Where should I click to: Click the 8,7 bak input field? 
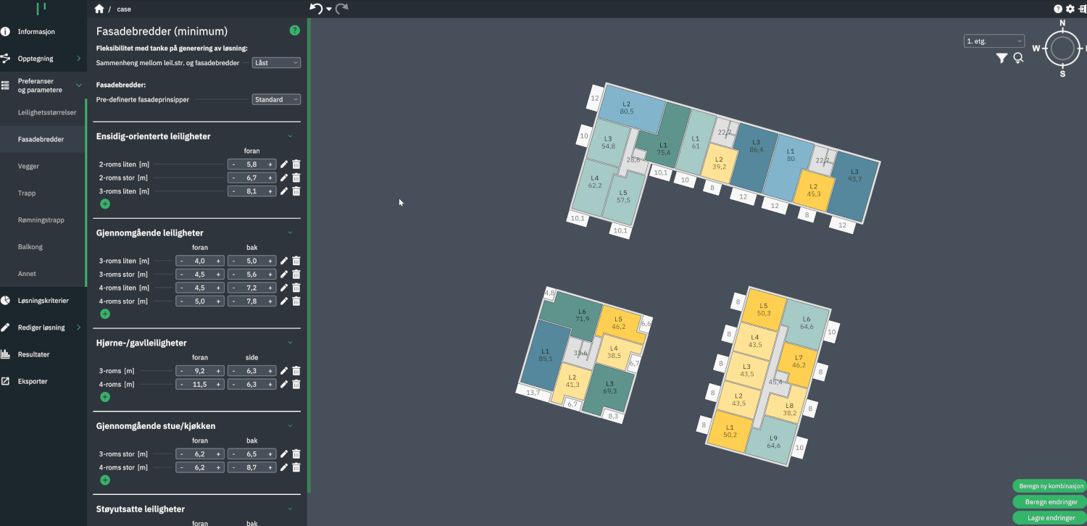pos(251,467)
